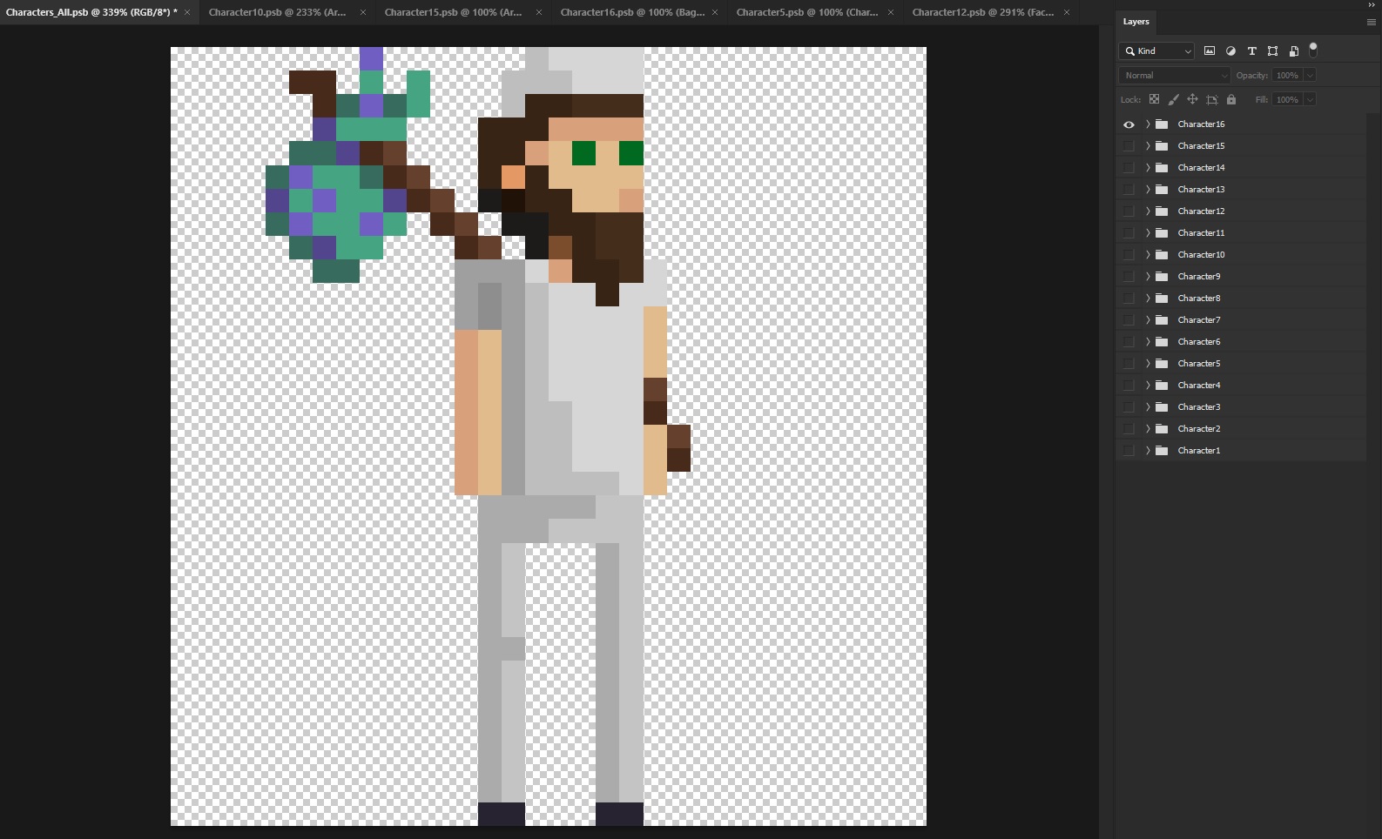The width and height of the screenshot is (1382, 839).
Task: Filter layers by adjustment layers icon
Action: [1230, 50]
